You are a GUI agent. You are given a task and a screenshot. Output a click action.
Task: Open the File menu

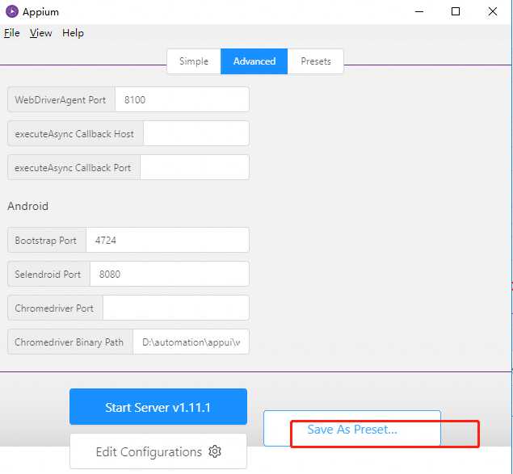pos(12,33)
